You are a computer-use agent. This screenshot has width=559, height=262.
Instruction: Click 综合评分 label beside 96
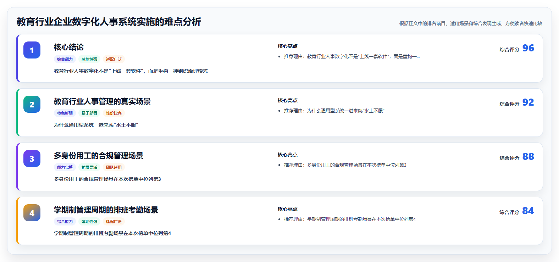509,50
